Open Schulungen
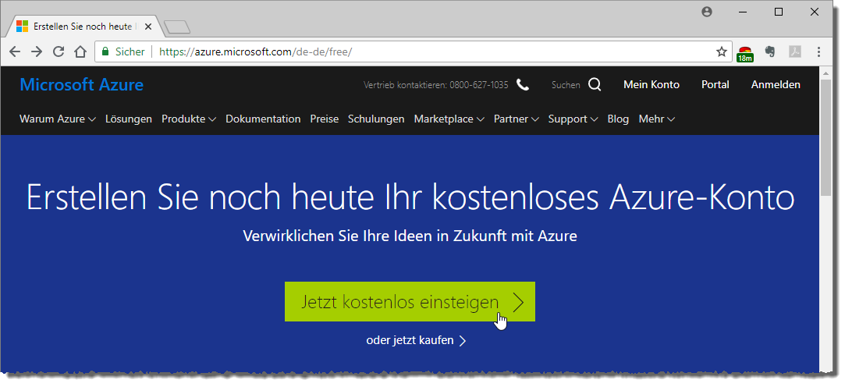Viewport: 845px width, 387px height. pos(376,119)
